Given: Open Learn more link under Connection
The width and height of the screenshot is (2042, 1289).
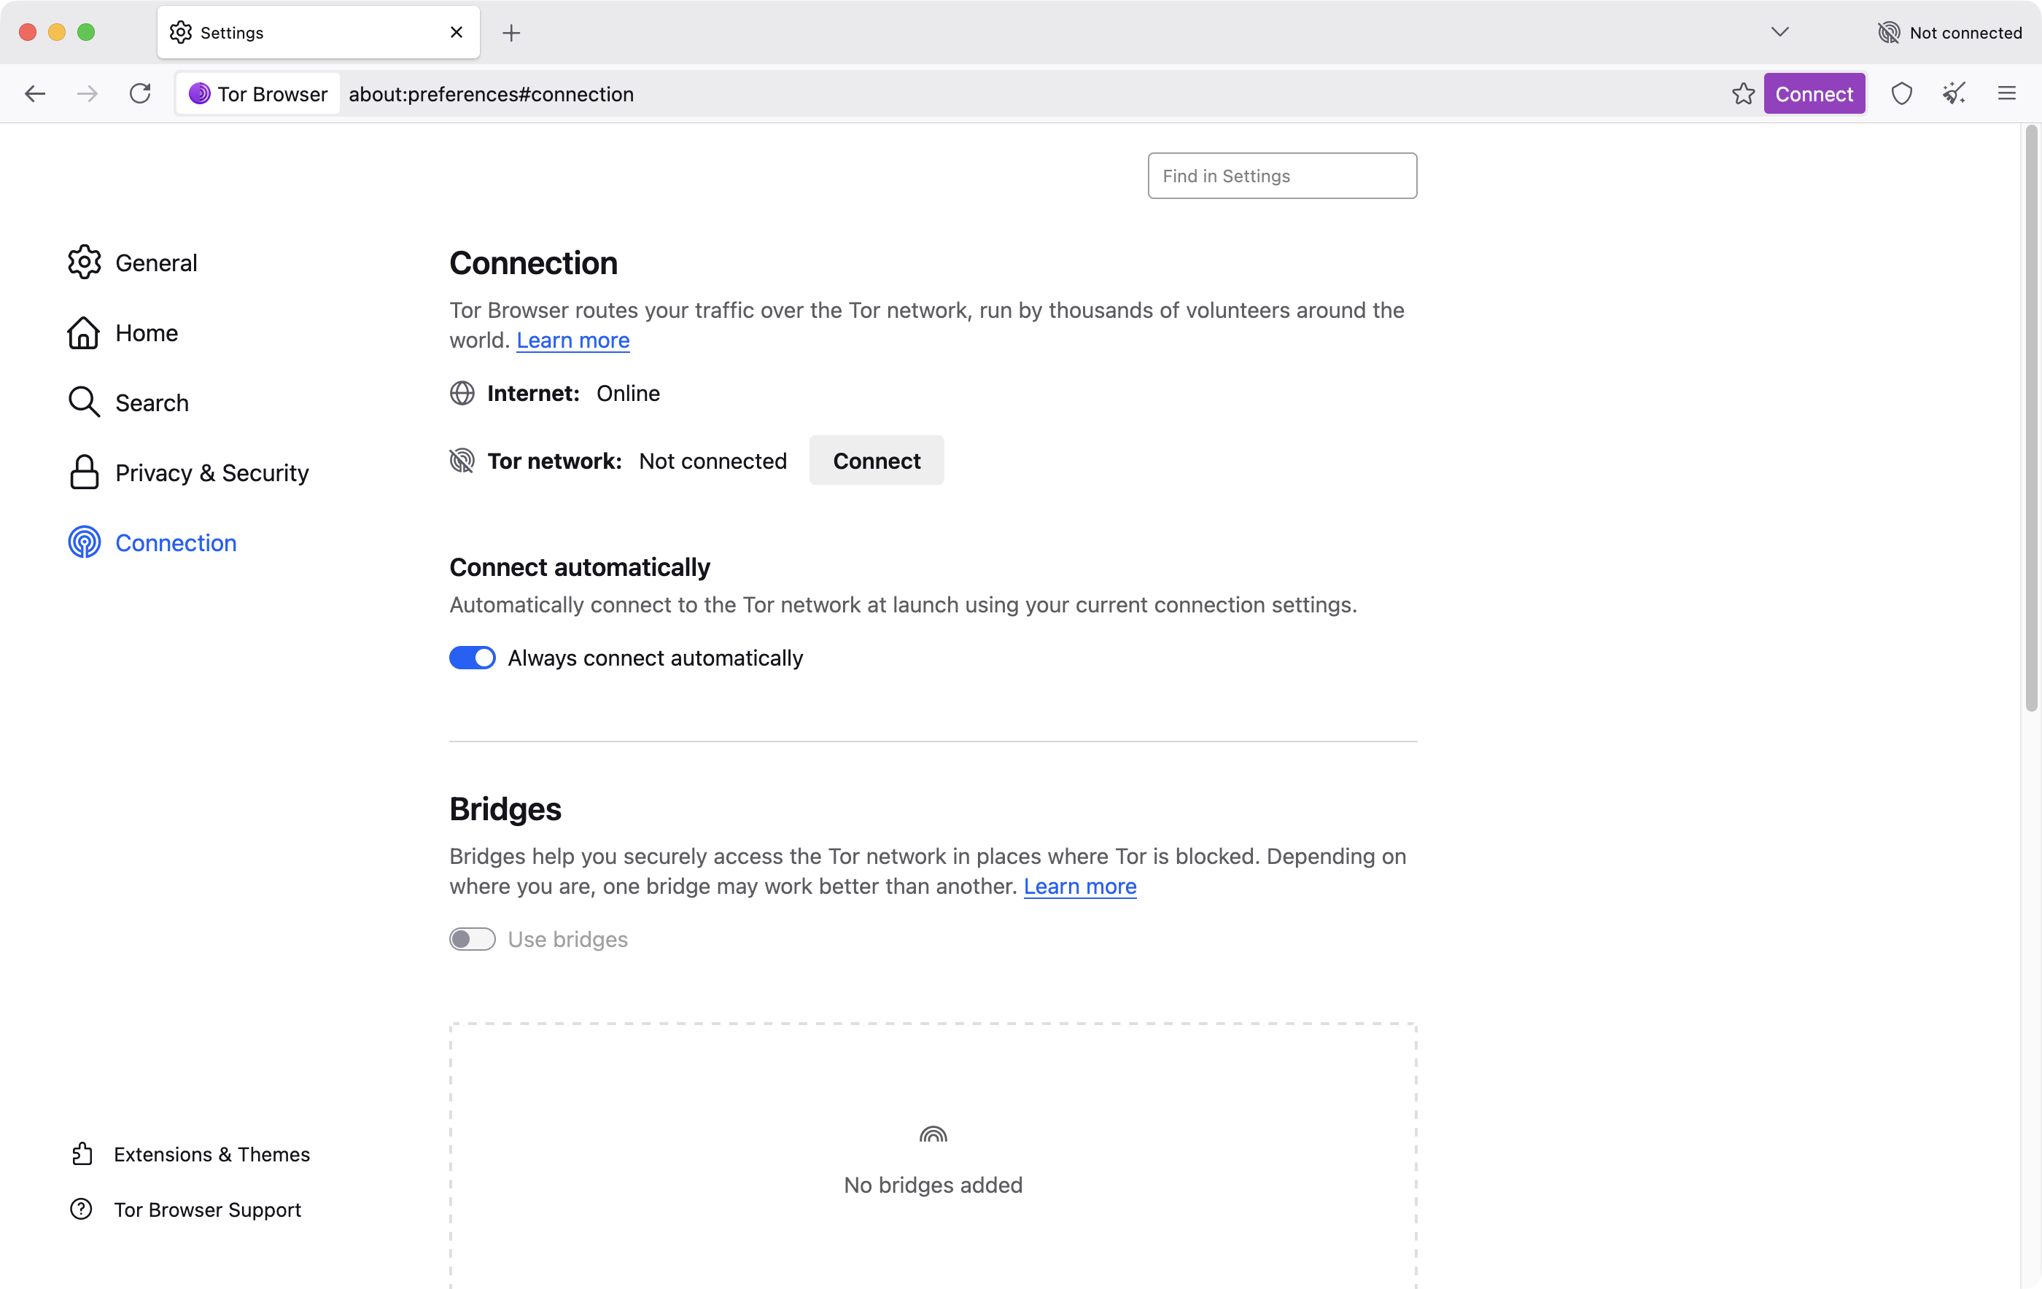Looking at the screenshot, I should click(573, 340).
